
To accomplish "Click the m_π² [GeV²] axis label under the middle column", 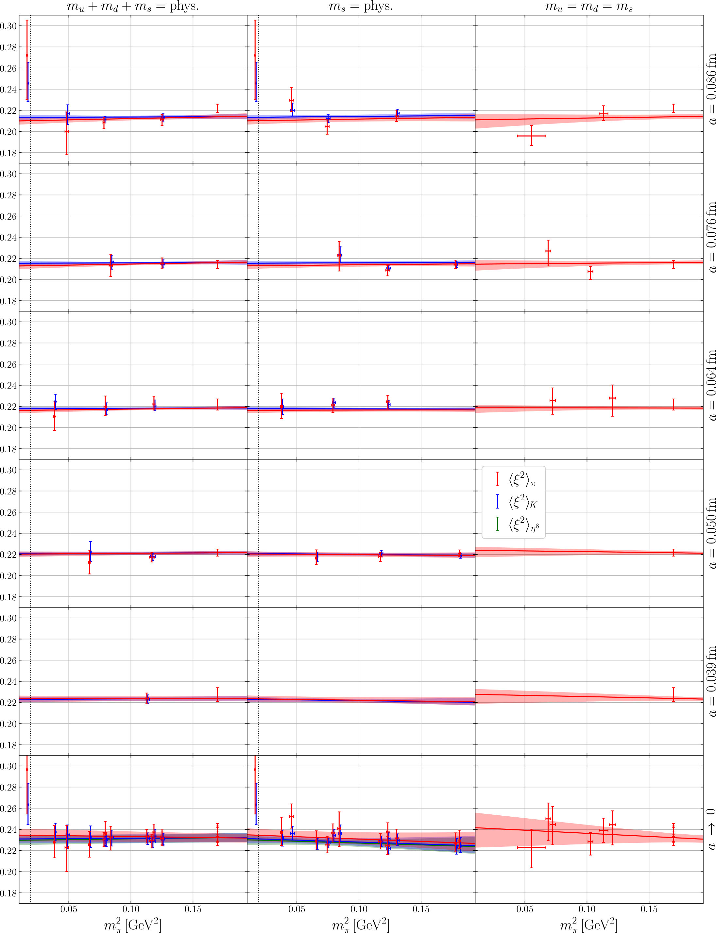I will tap(361, 925).
